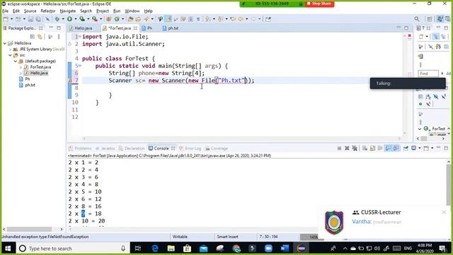Click Collapse All in Package Explorer
This screenshot has height=255, width=453.
(33, 37)
